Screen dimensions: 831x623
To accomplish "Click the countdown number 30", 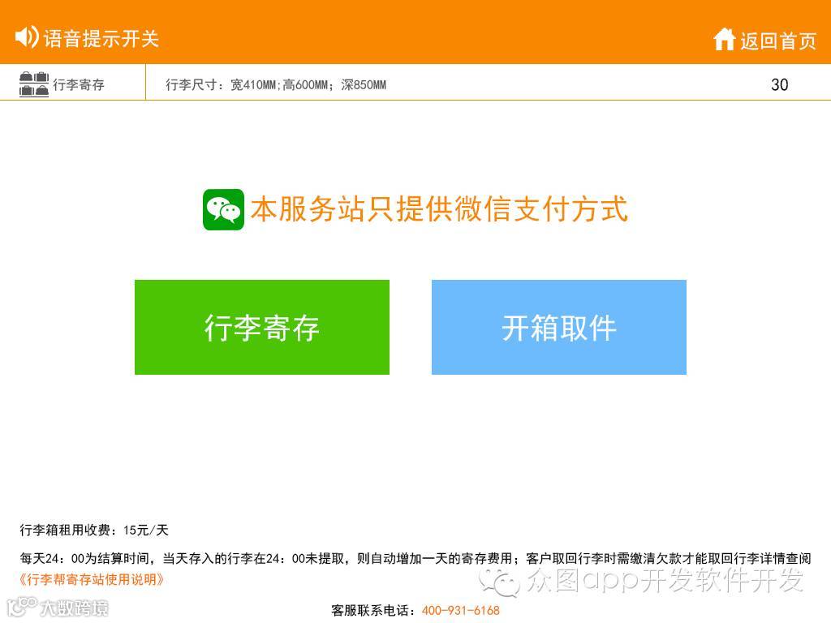I will (x=780, y=84).
